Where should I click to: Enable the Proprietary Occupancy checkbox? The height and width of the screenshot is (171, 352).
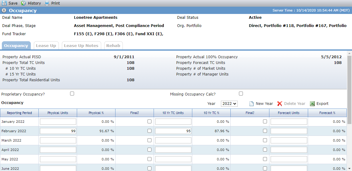pos(72,94)
